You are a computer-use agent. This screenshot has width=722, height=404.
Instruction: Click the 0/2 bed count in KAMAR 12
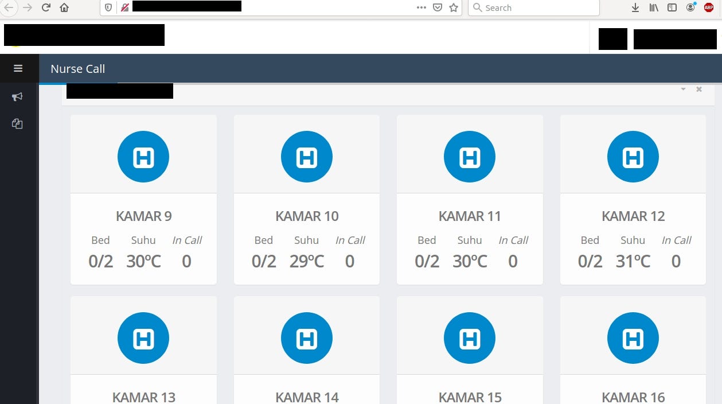coord(590,262)
